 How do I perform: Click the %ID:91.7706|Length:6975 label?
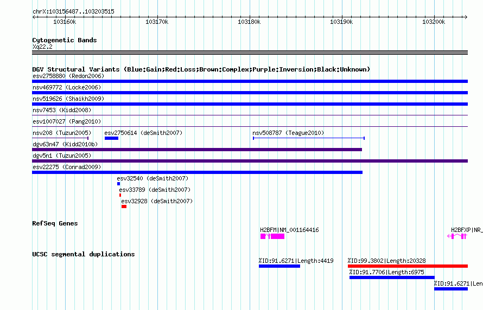pos(386,272)
